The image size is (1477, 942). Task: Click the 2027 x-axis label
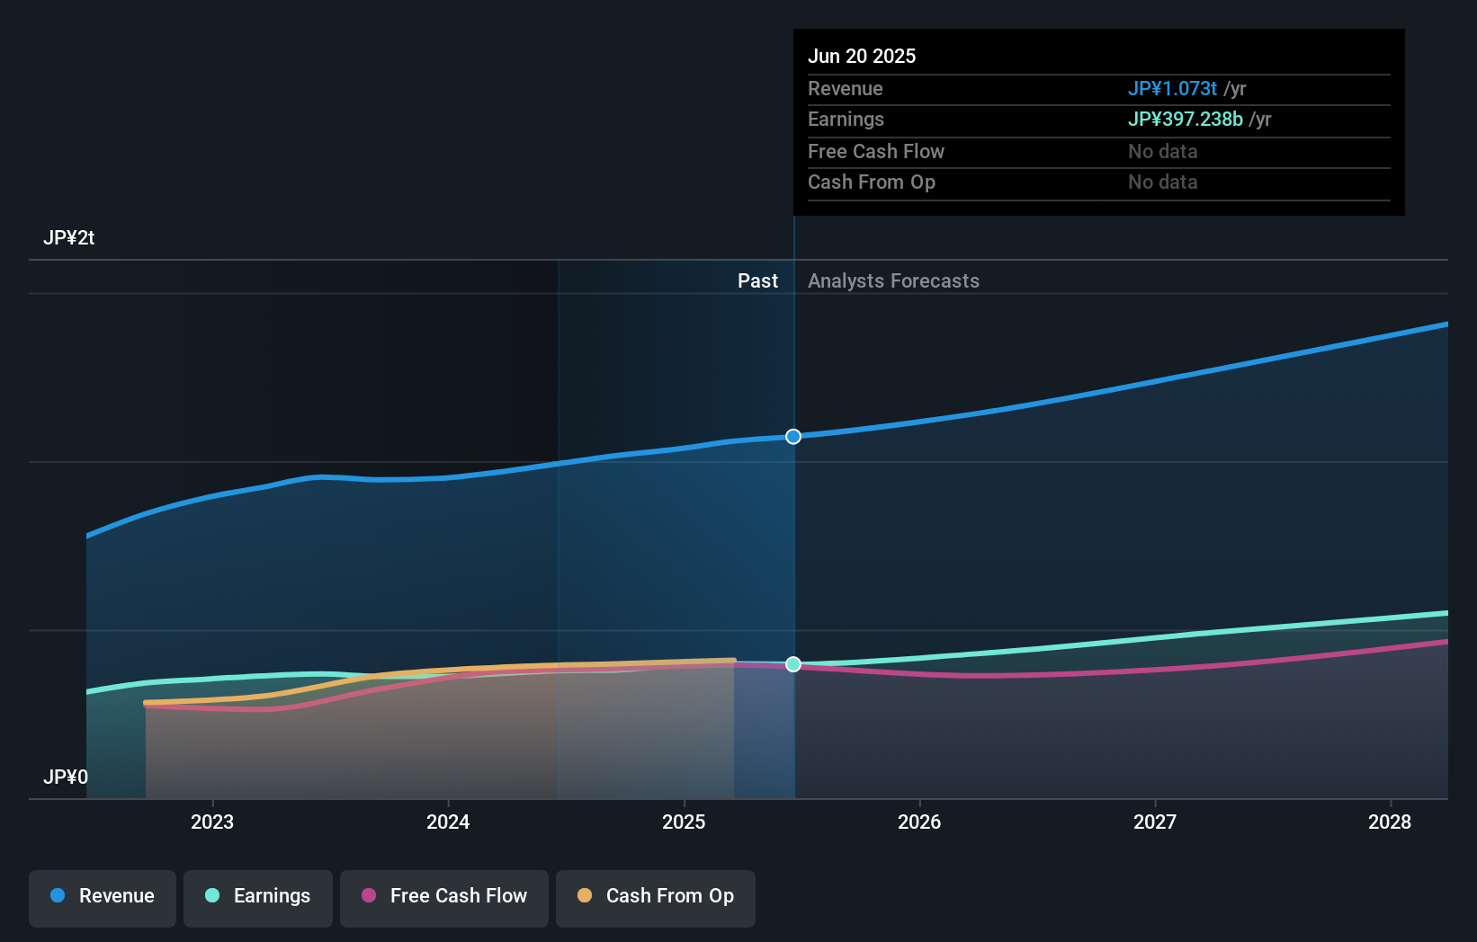tap(1155, 822)
